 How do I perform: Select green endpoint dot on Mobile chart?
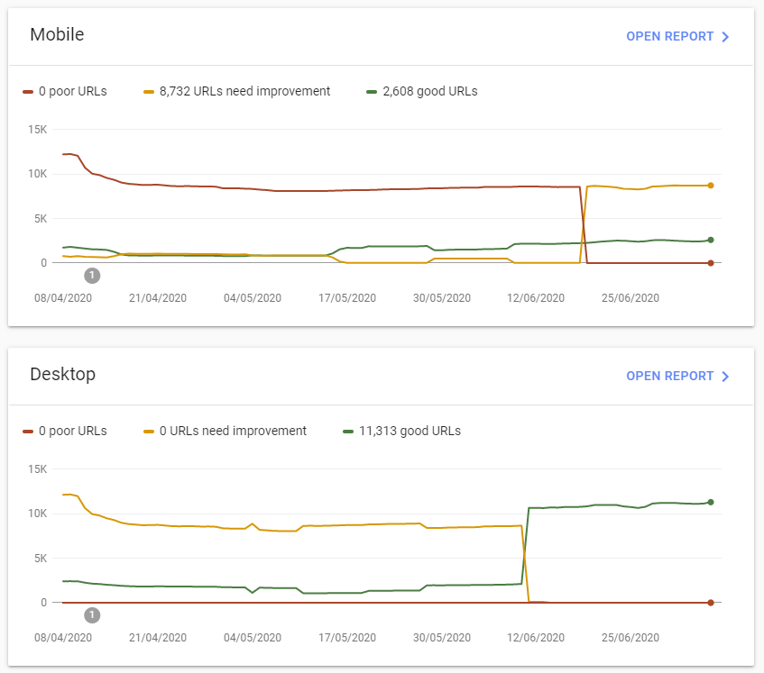pyautogui.click(x=711, y=240)
